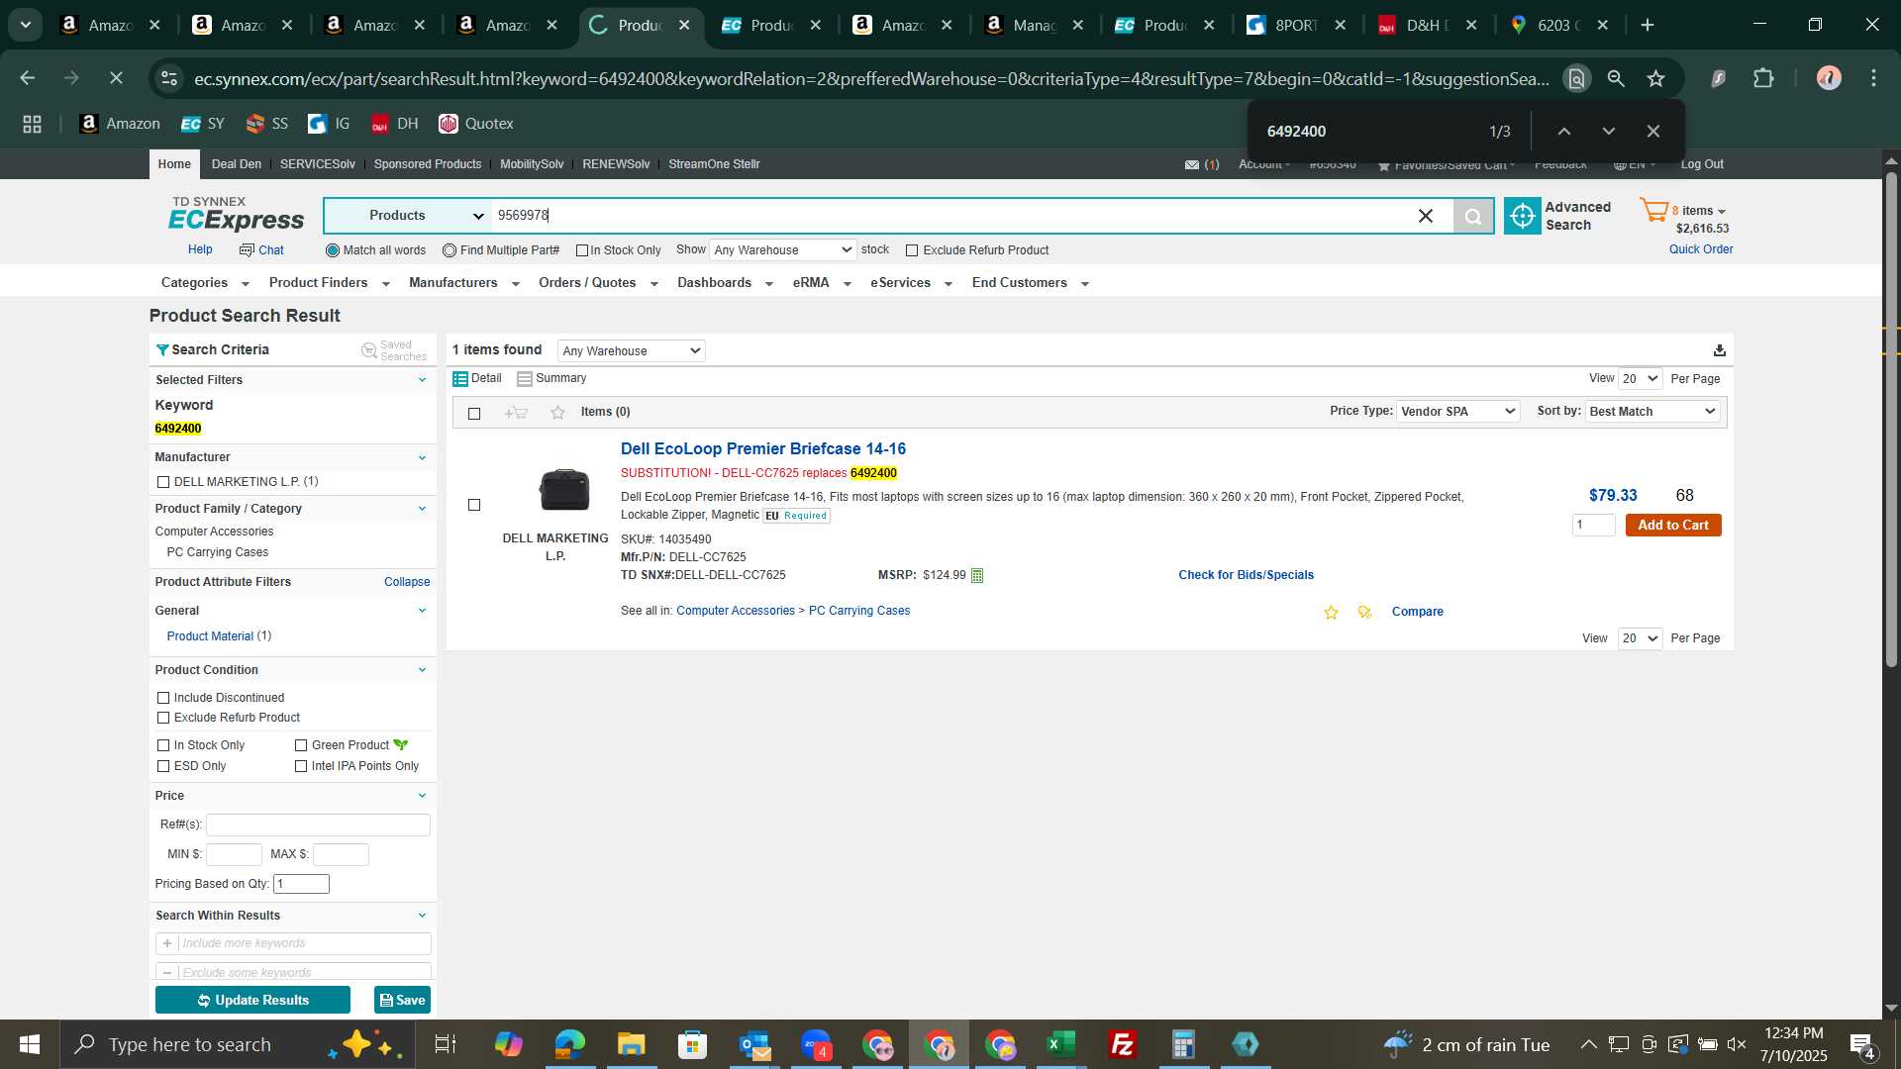The height and width of the screenshot is (1069, 1901).
Task: Open Chrome extensions puzzle icon
Action: click(1763, 78)
